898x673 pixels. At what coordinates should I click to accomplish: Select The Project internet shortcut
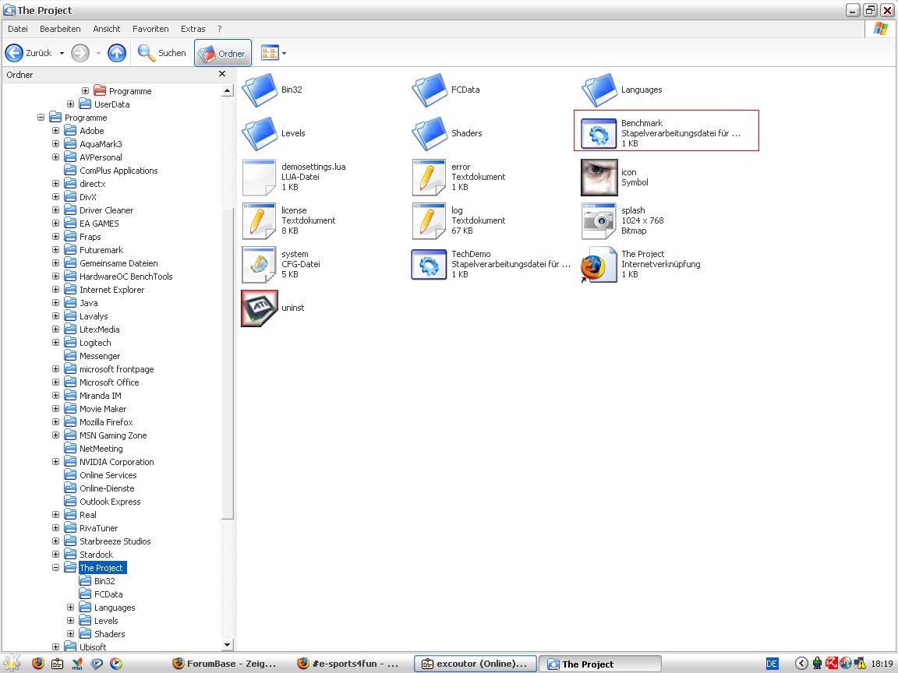(x=599, y=264)
